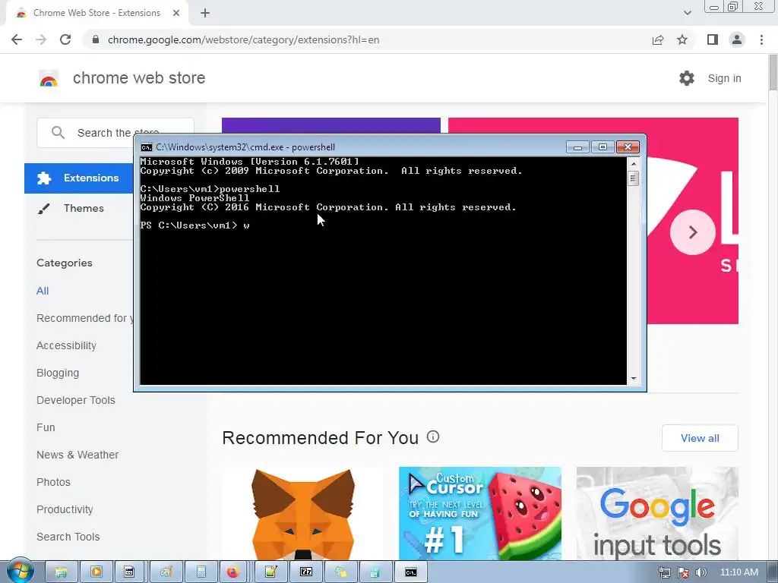Bookmark this page with the star icon
The height and width of the screenshot is (583, 778).
click(682, 39)
